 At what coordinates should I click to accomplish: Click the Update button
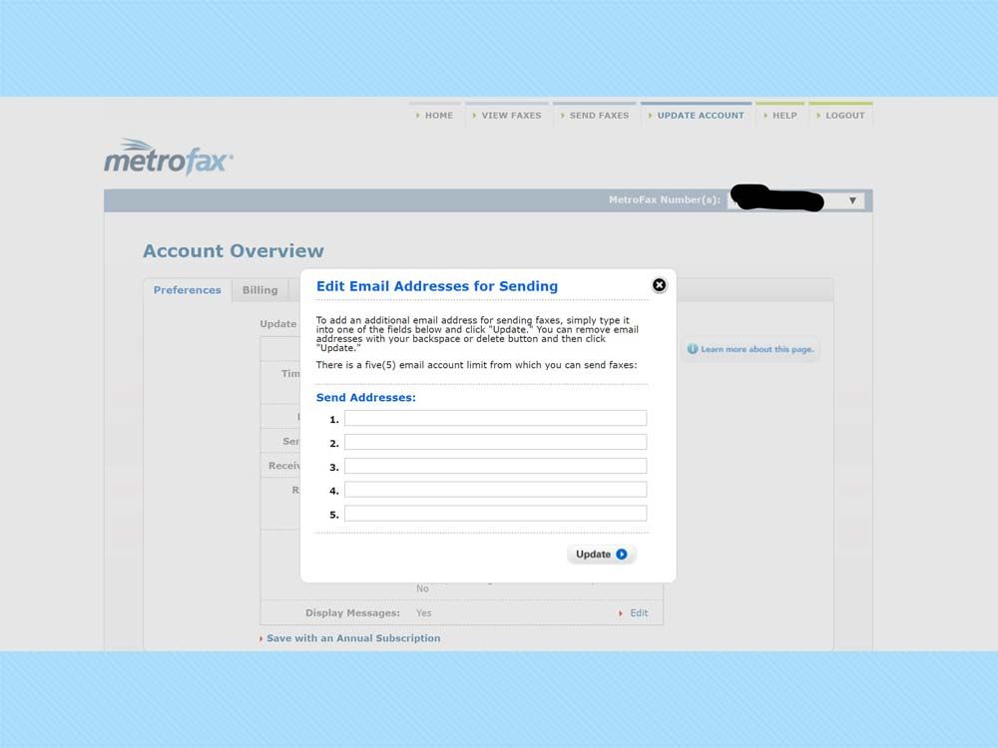pyautogui.click(x=599, y=554)
